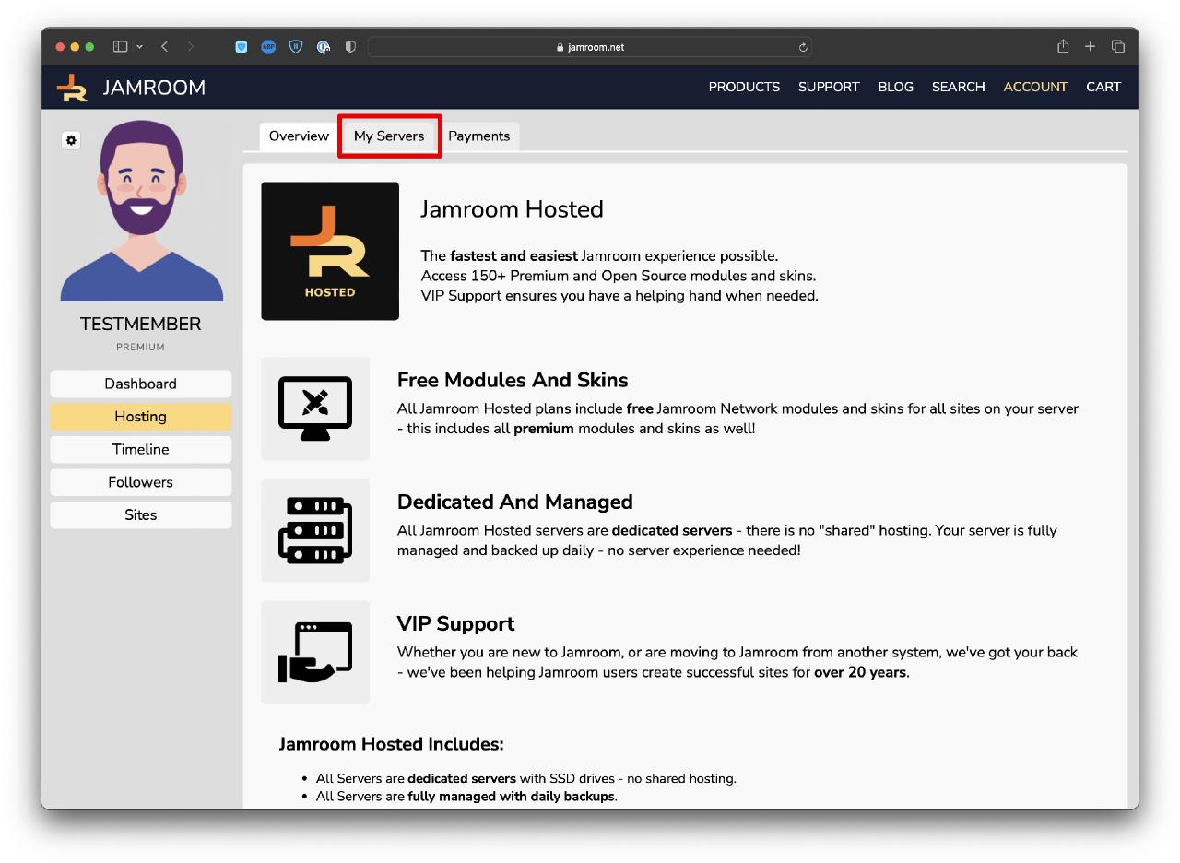The height and width of the screenshot is (863, 1180).
Task: Go to the CART link
Action: coord(1103,87)
